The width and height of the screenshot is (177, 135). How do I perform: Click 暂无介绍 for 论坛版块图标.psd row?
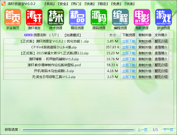click(x=161, y=65)
